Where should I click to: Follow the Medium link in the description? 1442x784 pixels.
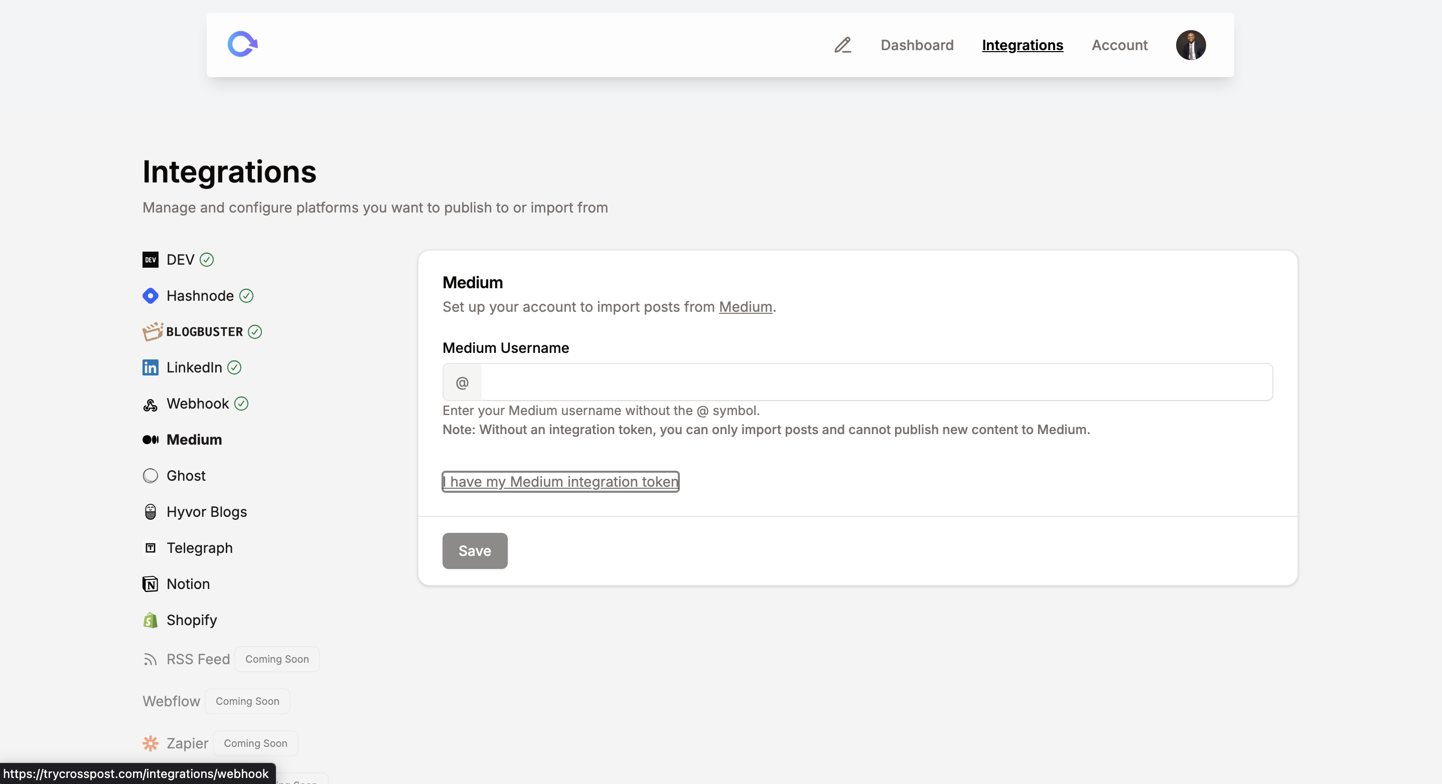point(745,306)
